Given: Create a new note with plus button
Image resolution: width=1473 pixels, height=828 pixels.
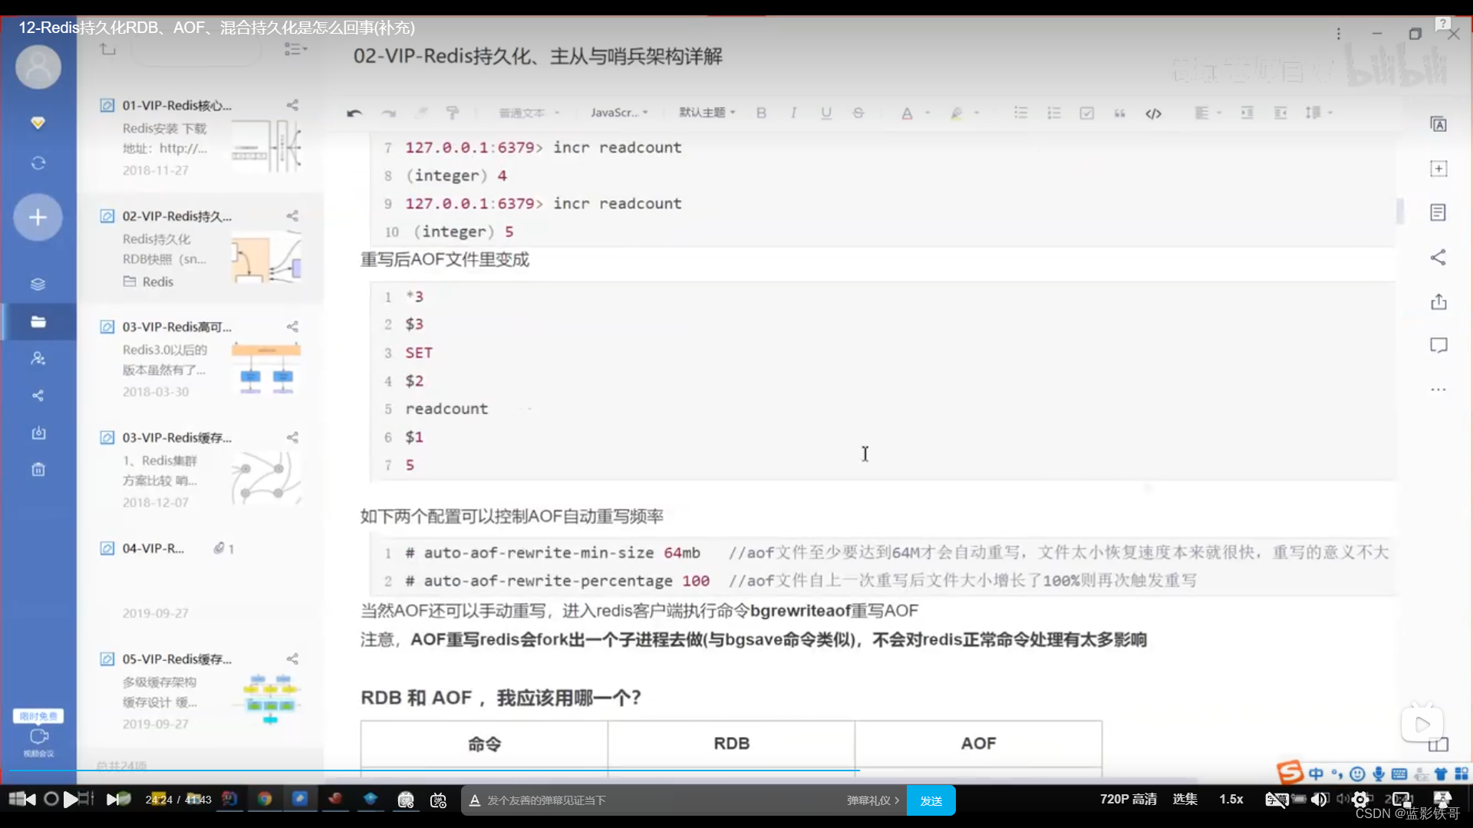Looking at the screenshot, I should coord(38,218).
